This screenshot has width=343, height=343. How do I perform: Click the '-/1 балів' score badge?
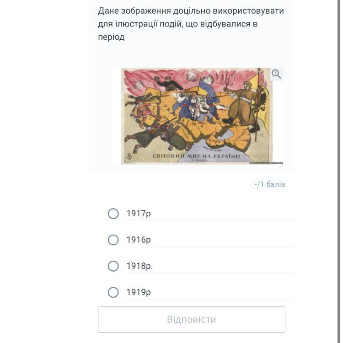pyautogui.click(x=270, y=184)
